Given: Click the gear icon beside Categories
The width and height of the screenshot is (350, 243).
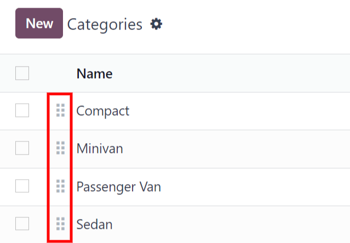Looking at the screenshot, I should (157, 24).
